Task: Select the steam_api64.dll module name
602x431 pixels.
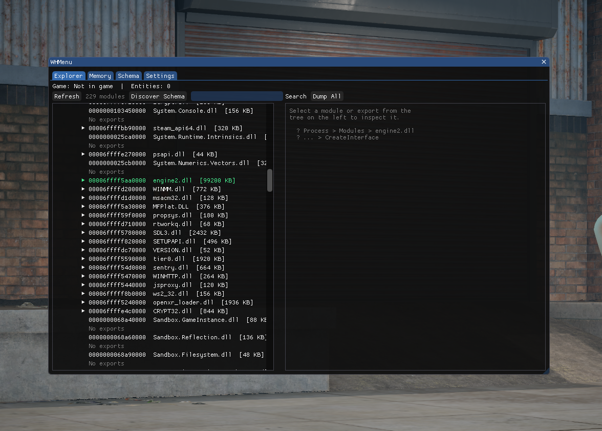Action: coord(180,128)
